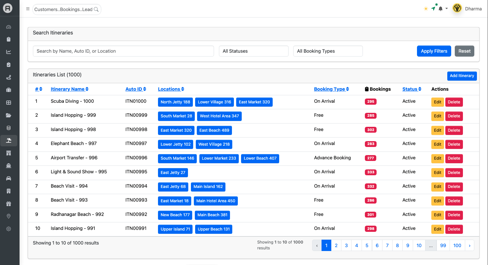Sort by Itinerary Name column
The width and height of the screenshot is (488, 265).
[70, 89]
